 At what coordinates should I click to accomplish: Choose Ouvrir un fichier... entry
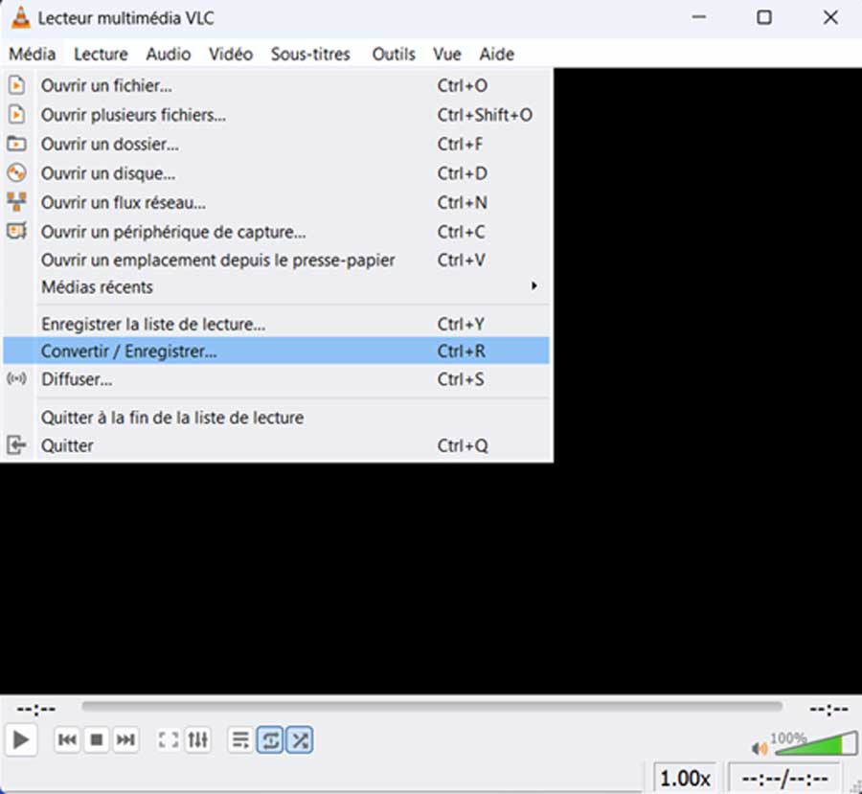pyautogui.click(x=277, y=86)
